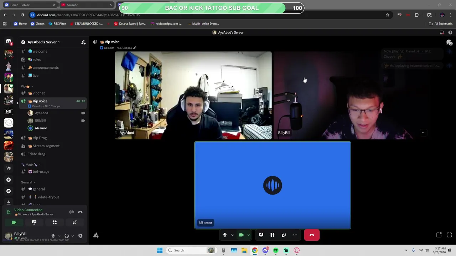Toggle microphone mute in call control bar
Screen dimensions: 456x256
point(225,235)
